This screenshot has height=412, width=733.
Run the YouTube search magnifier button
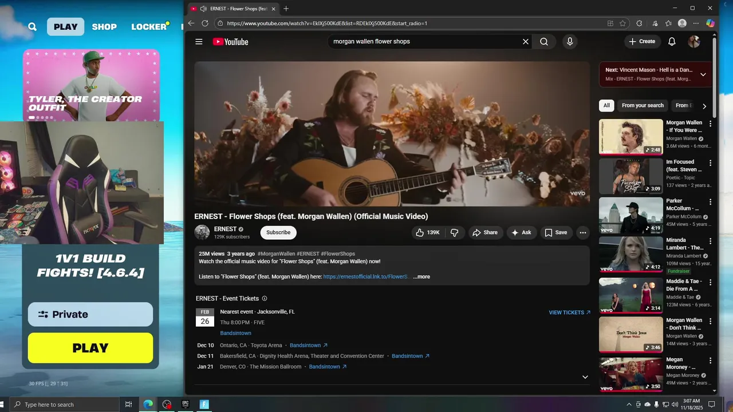coord(544,42)
